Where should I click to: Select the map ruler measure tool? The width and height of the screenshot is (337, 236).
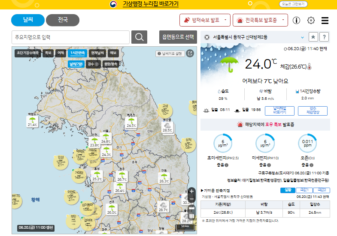click(191, 208)
